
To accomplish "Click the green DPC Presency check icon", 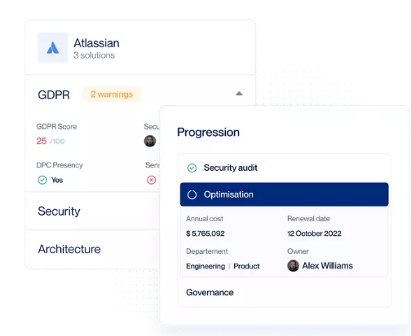I will coord(42,180).
